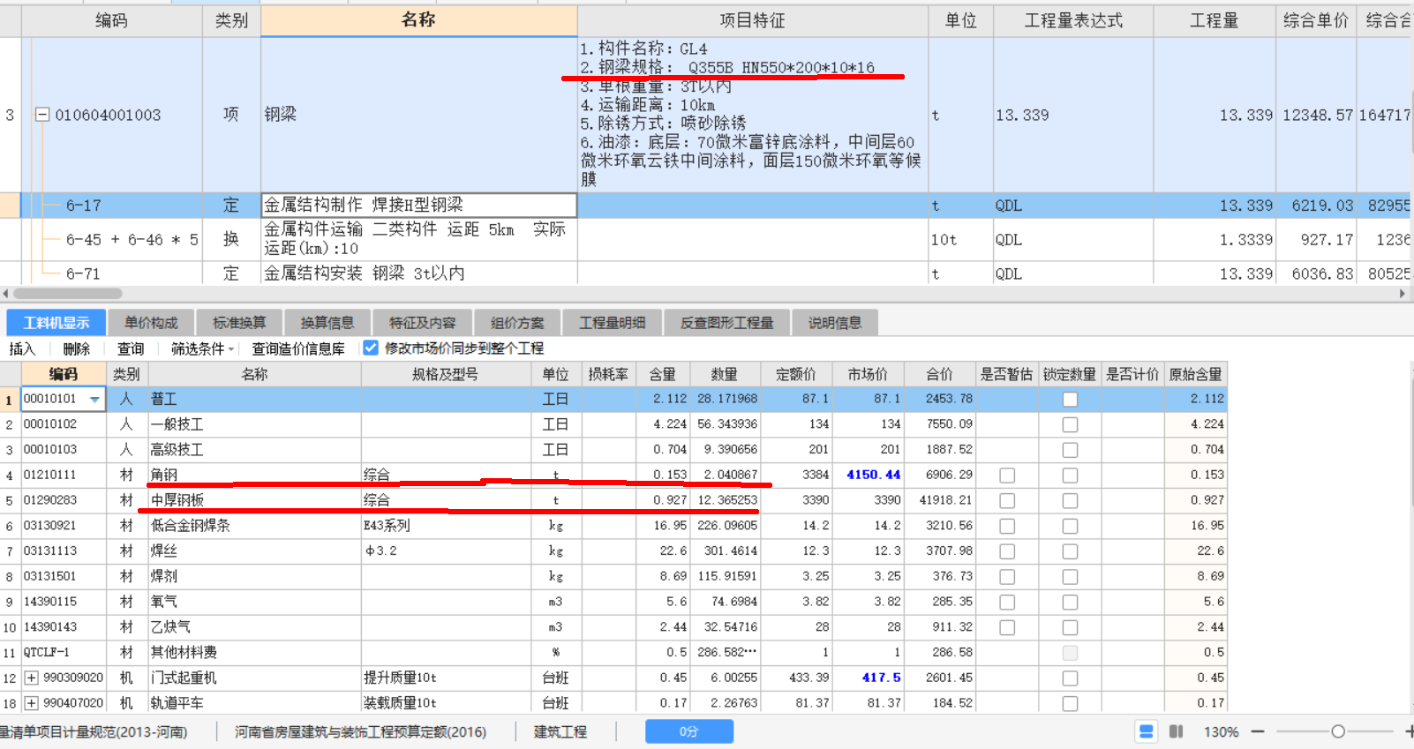Click the zoom in plus icon
Screen dimensions: 1414x749
[1409, 731]
